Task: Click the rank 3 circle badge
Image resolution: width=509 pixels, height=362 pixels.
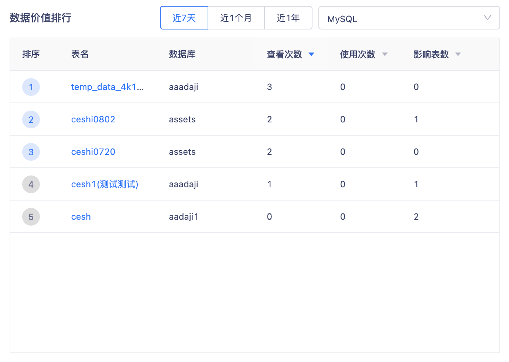Action: click(31, 152)
